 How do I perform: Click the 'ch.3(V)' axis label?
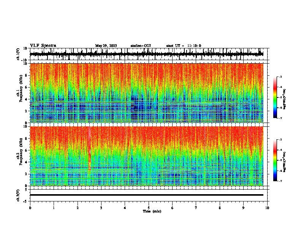coord(18,195)
